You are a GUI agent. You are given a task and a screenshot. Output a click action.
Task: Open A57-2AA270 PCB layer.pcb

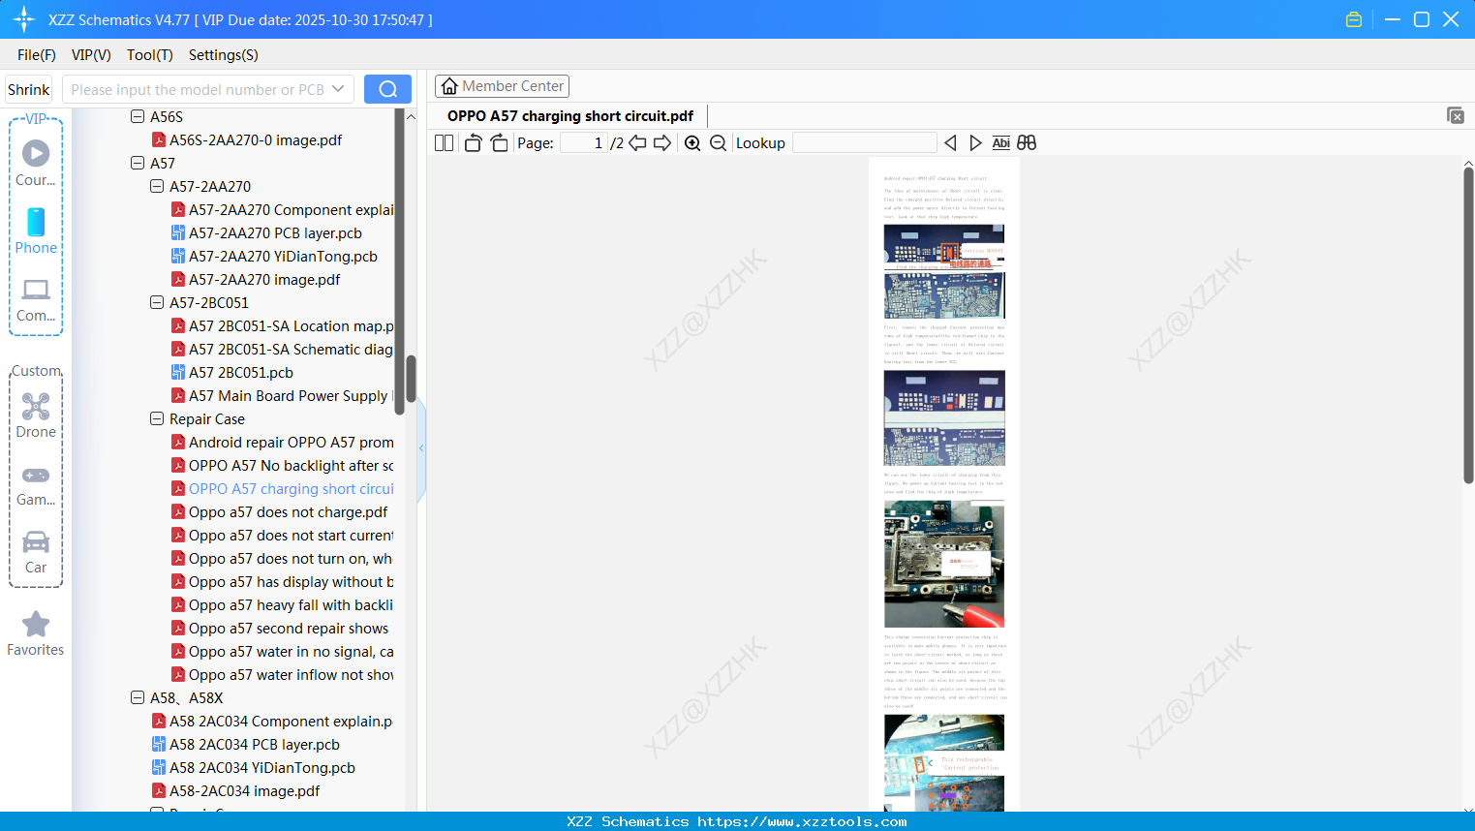275,232
